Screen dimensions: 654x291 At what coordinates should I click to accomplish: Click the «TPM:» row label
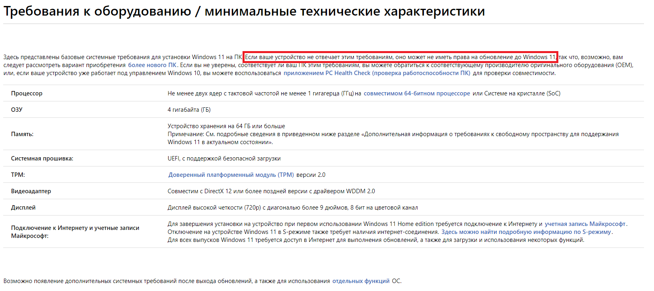(x=18, y=175)
